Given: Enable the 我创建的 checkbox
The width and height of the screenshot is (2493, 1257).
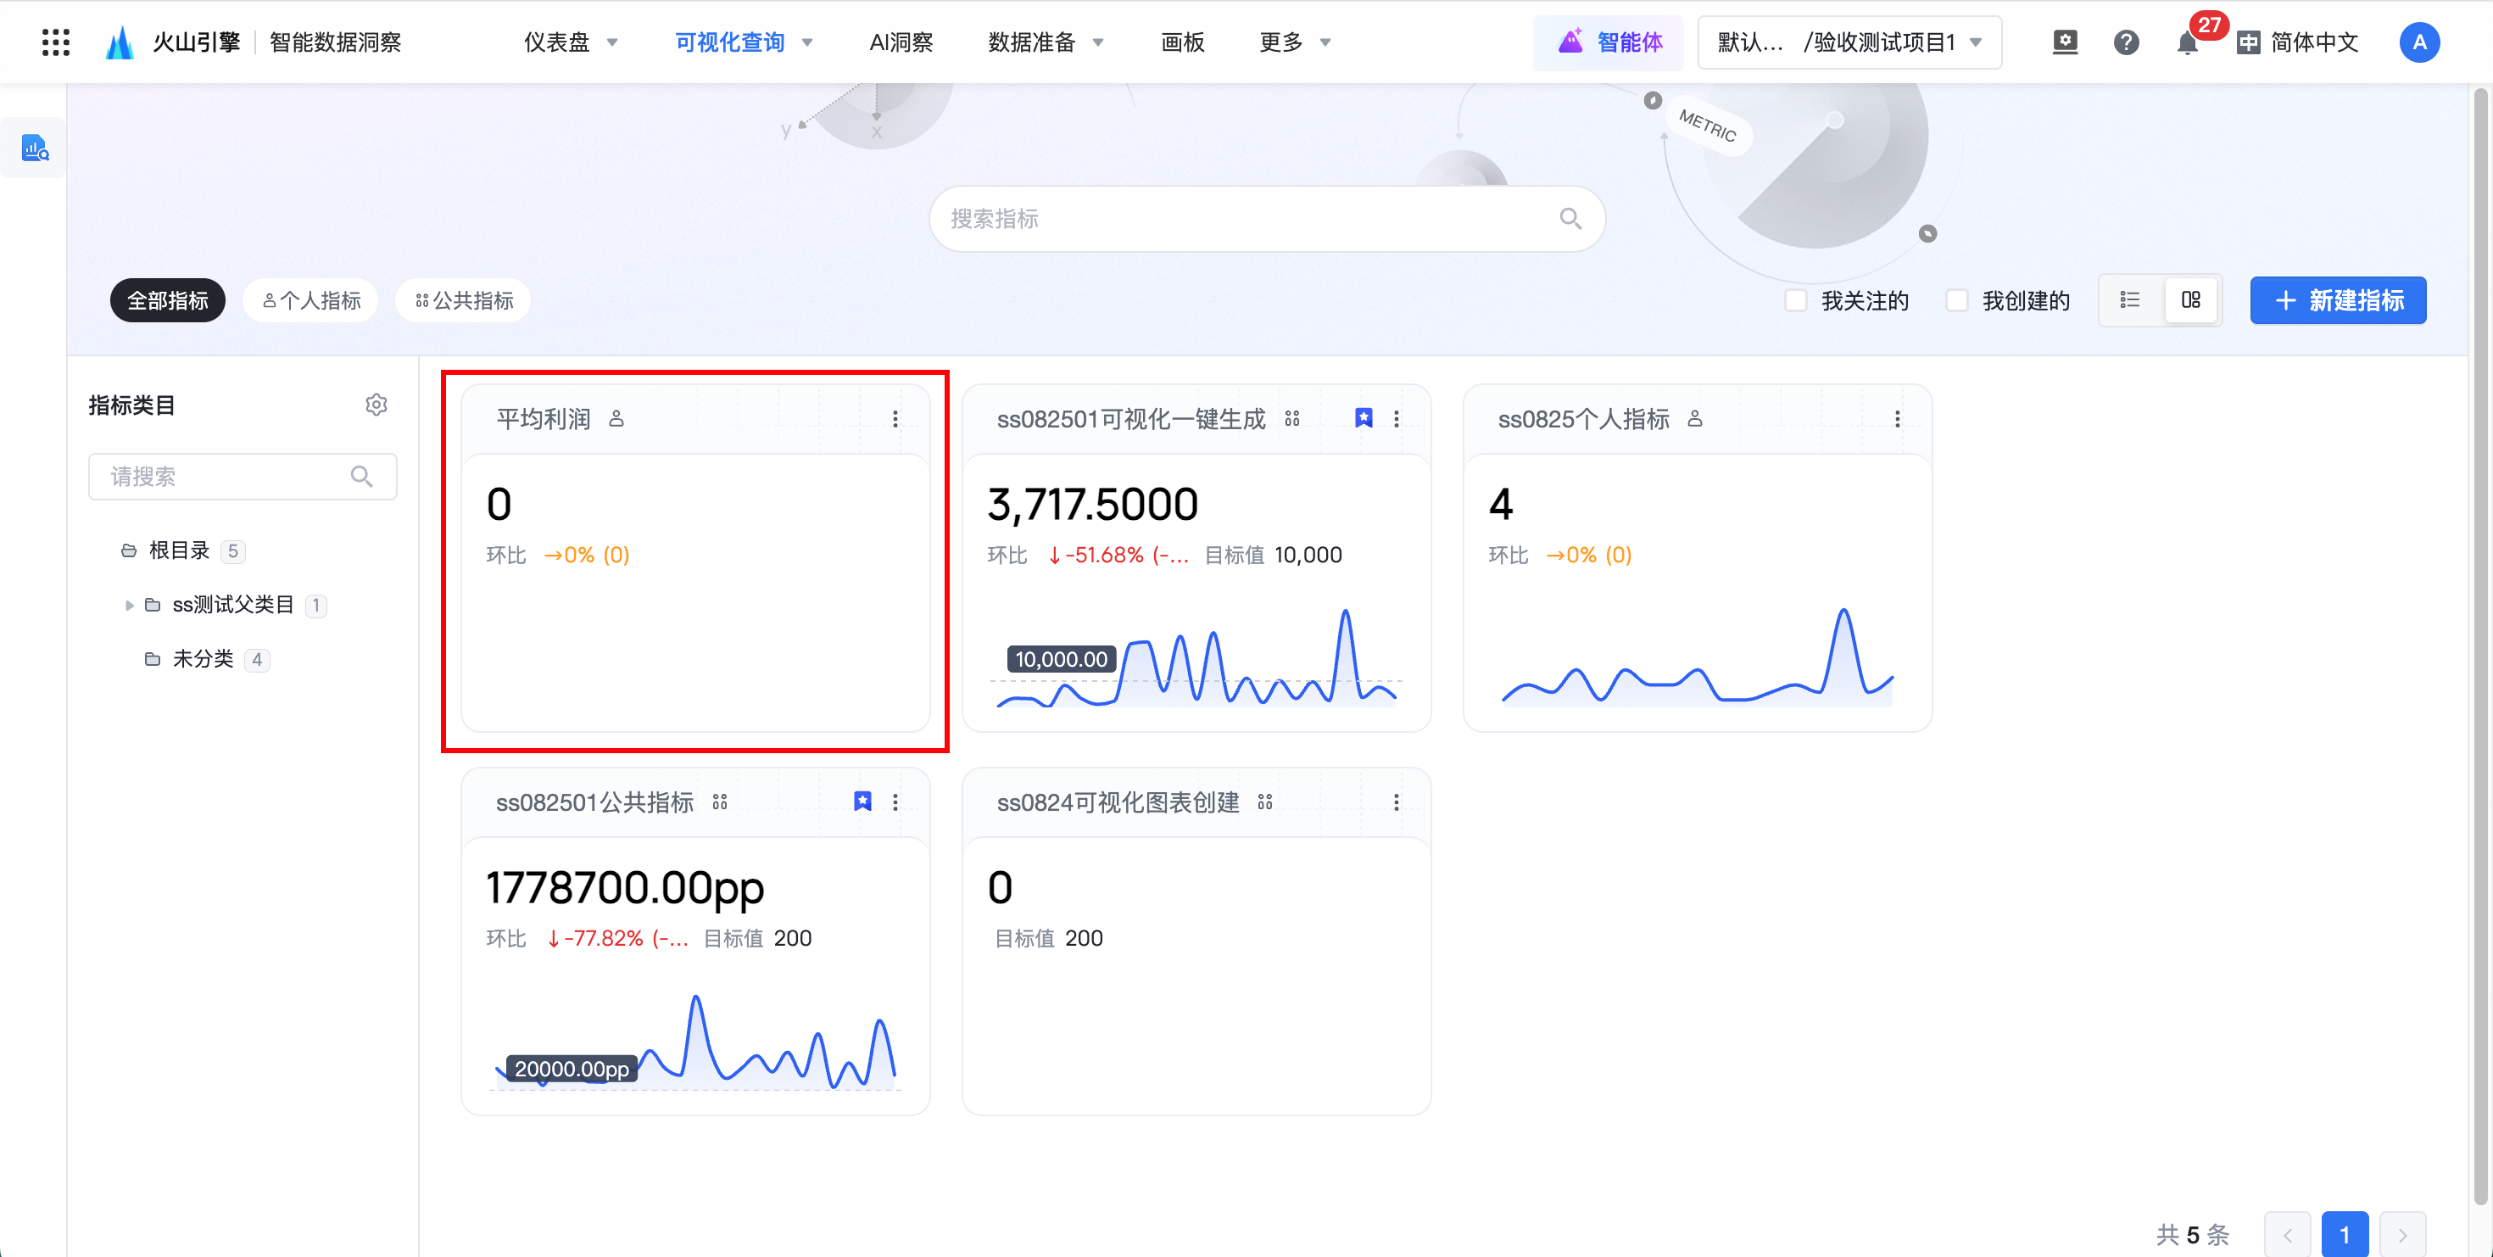Looking at the screenshot, I should [1956, 301].
